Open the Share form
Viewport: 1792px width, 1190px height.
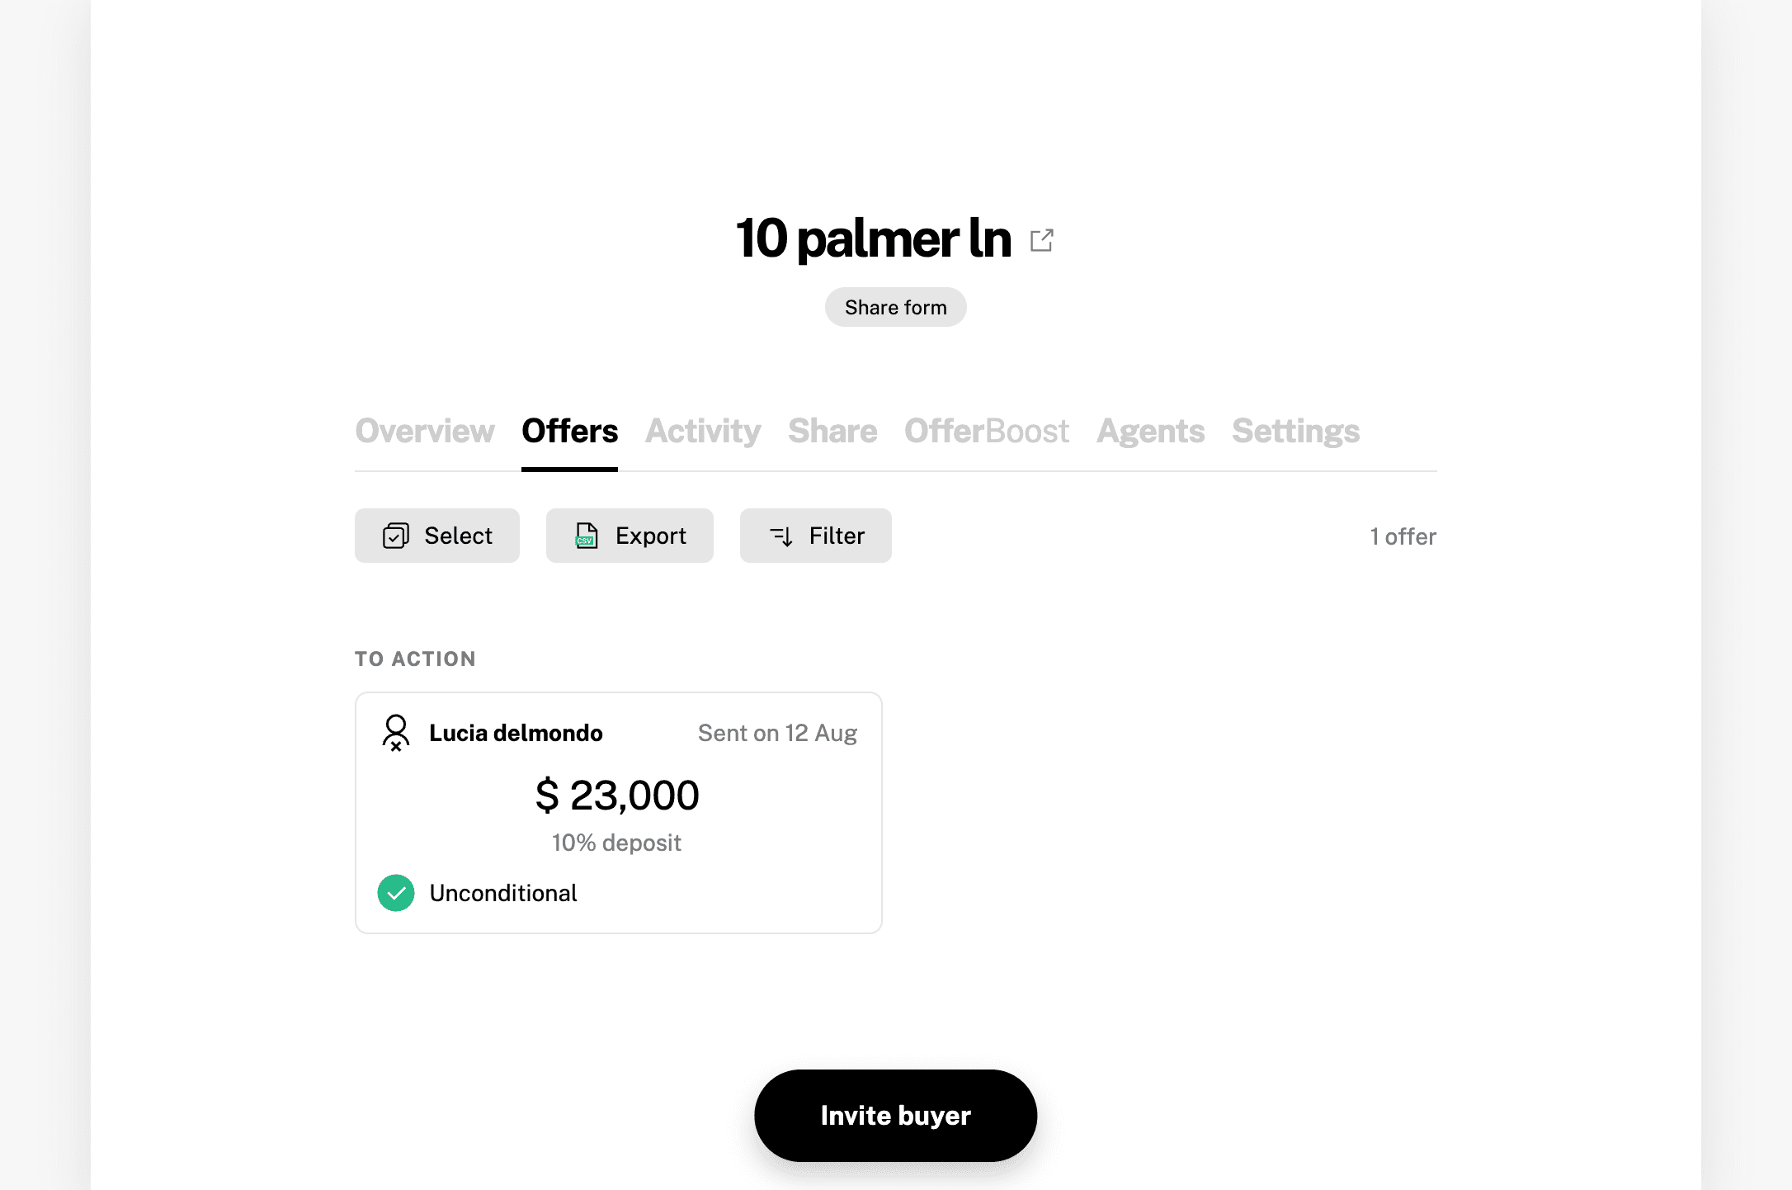pyautogui.click(x=896, y=307)
